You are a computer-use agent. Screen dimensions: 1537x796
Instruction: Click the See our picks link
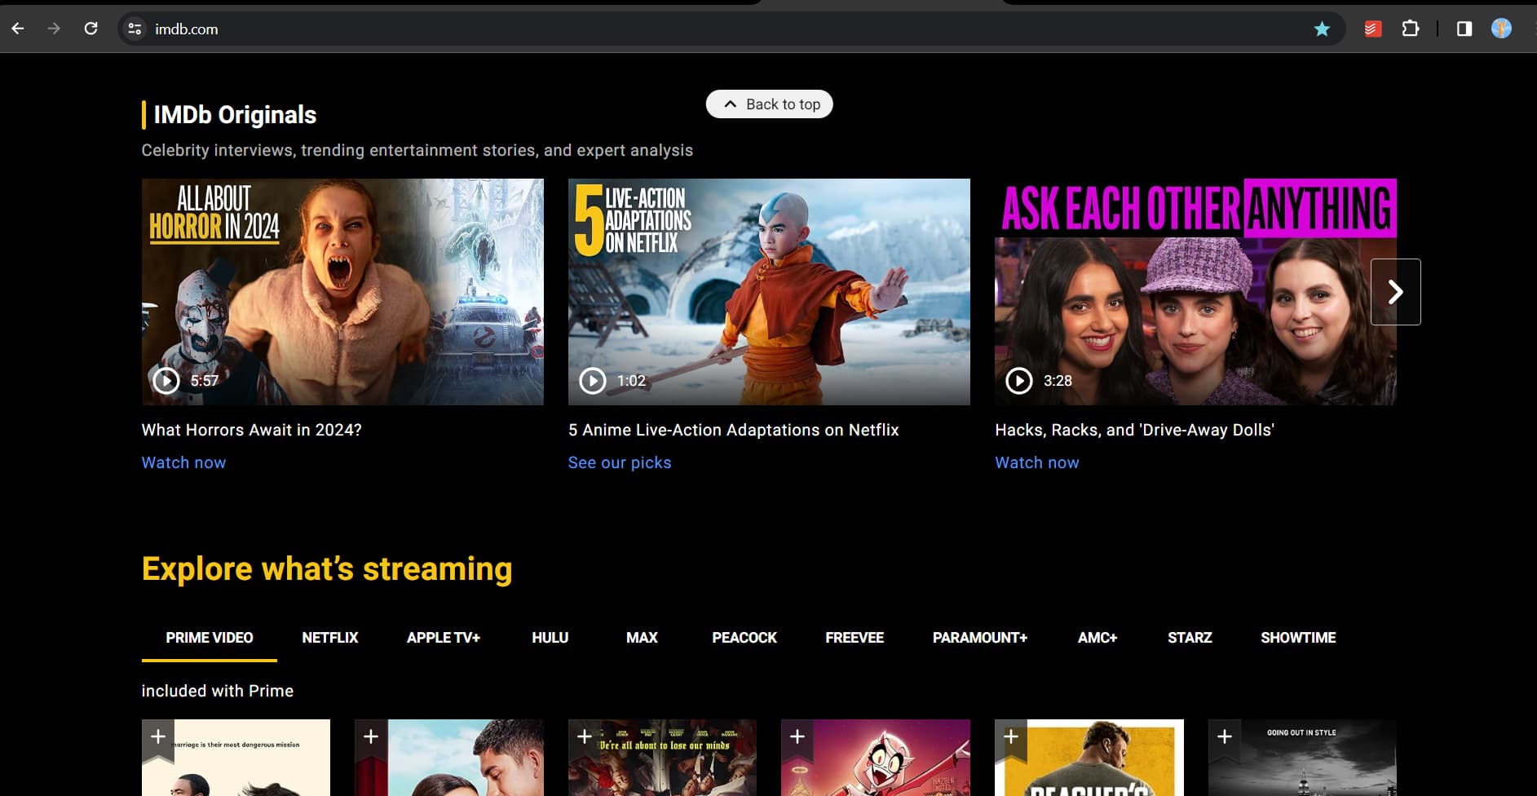click(x=620, y=462)
